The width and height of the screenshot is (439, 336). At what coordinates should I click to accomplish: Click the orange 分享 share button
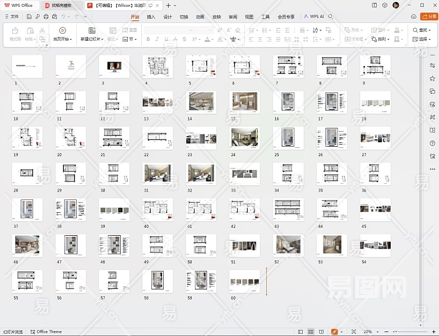coord(429,17)
